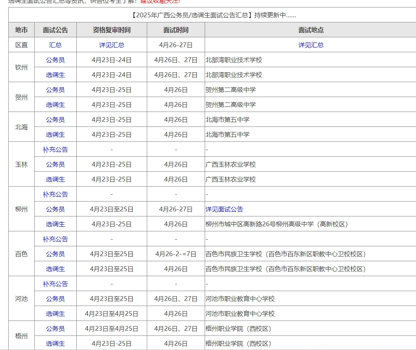The width and height of the screenshot is (416, 350).
Task: Click the 地市 column header
Action: click(x=21, y=30)
